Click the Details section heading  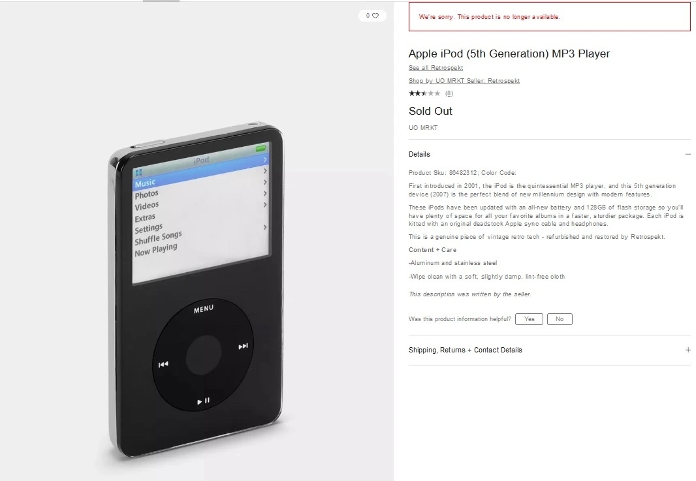click(x=419, y=154)
